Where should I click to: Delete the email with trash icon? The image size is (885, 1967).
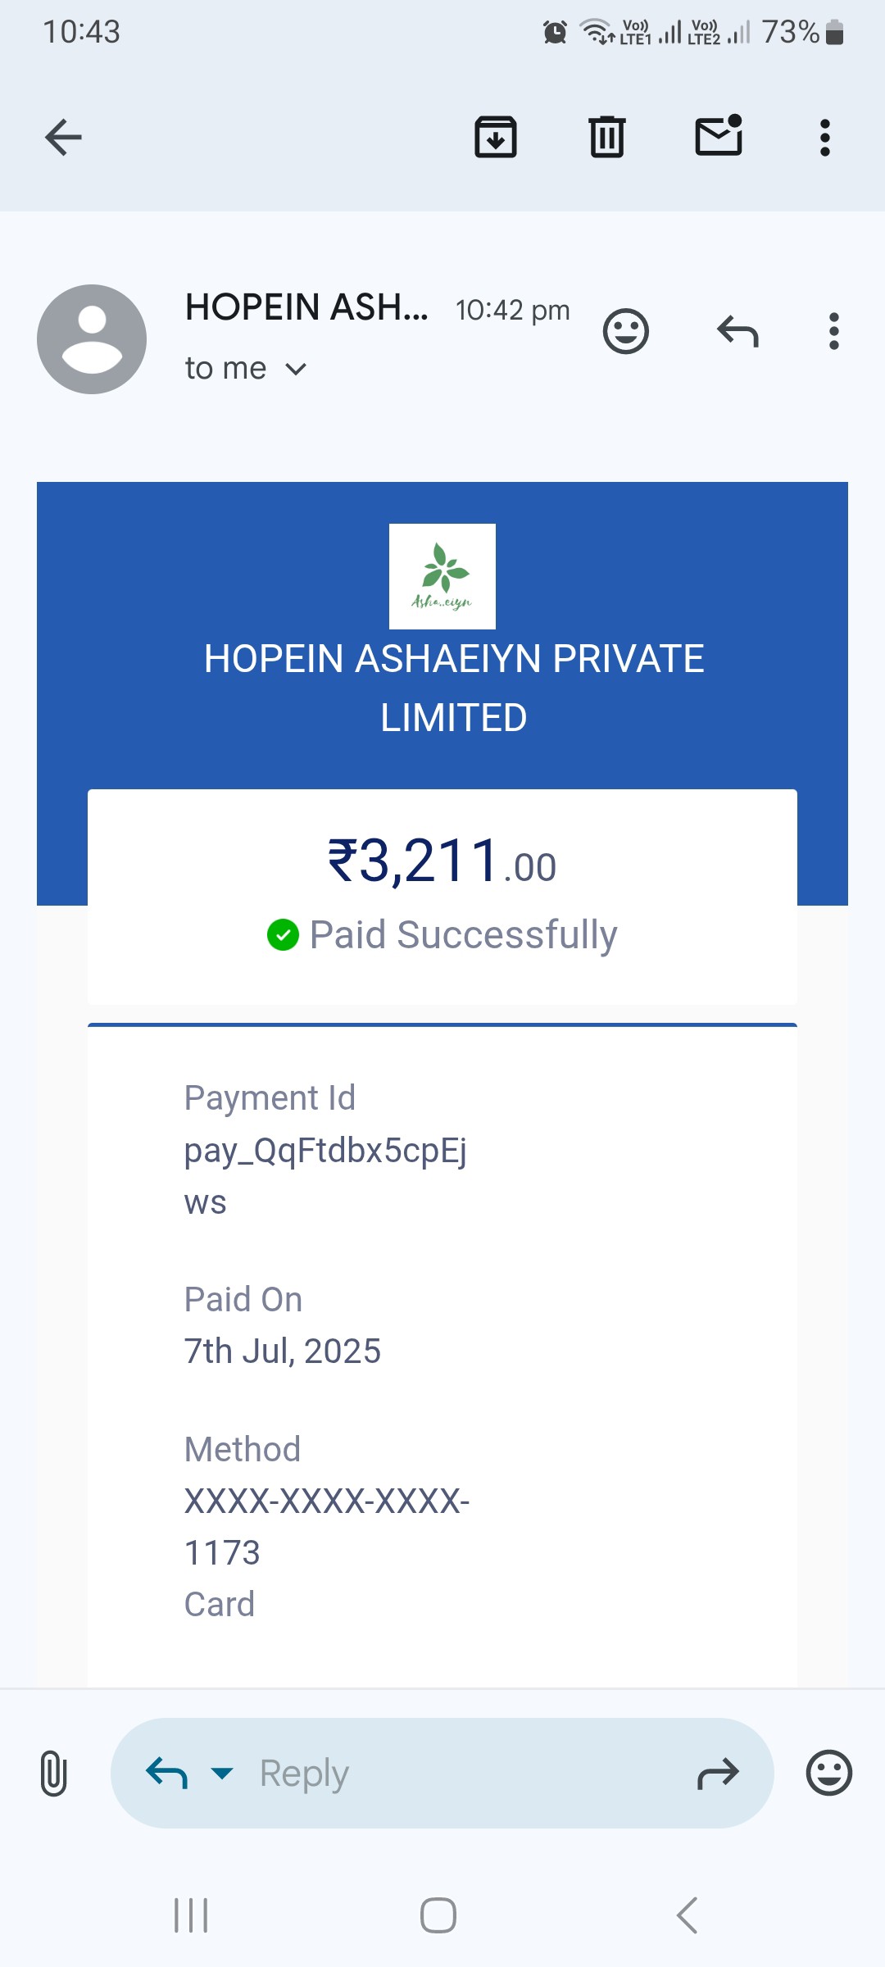tap(607, 137)
